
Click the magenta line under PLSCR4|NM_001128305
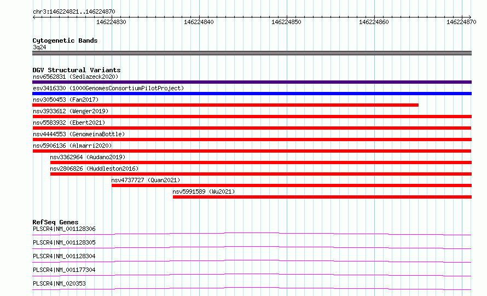coord(252,247)
